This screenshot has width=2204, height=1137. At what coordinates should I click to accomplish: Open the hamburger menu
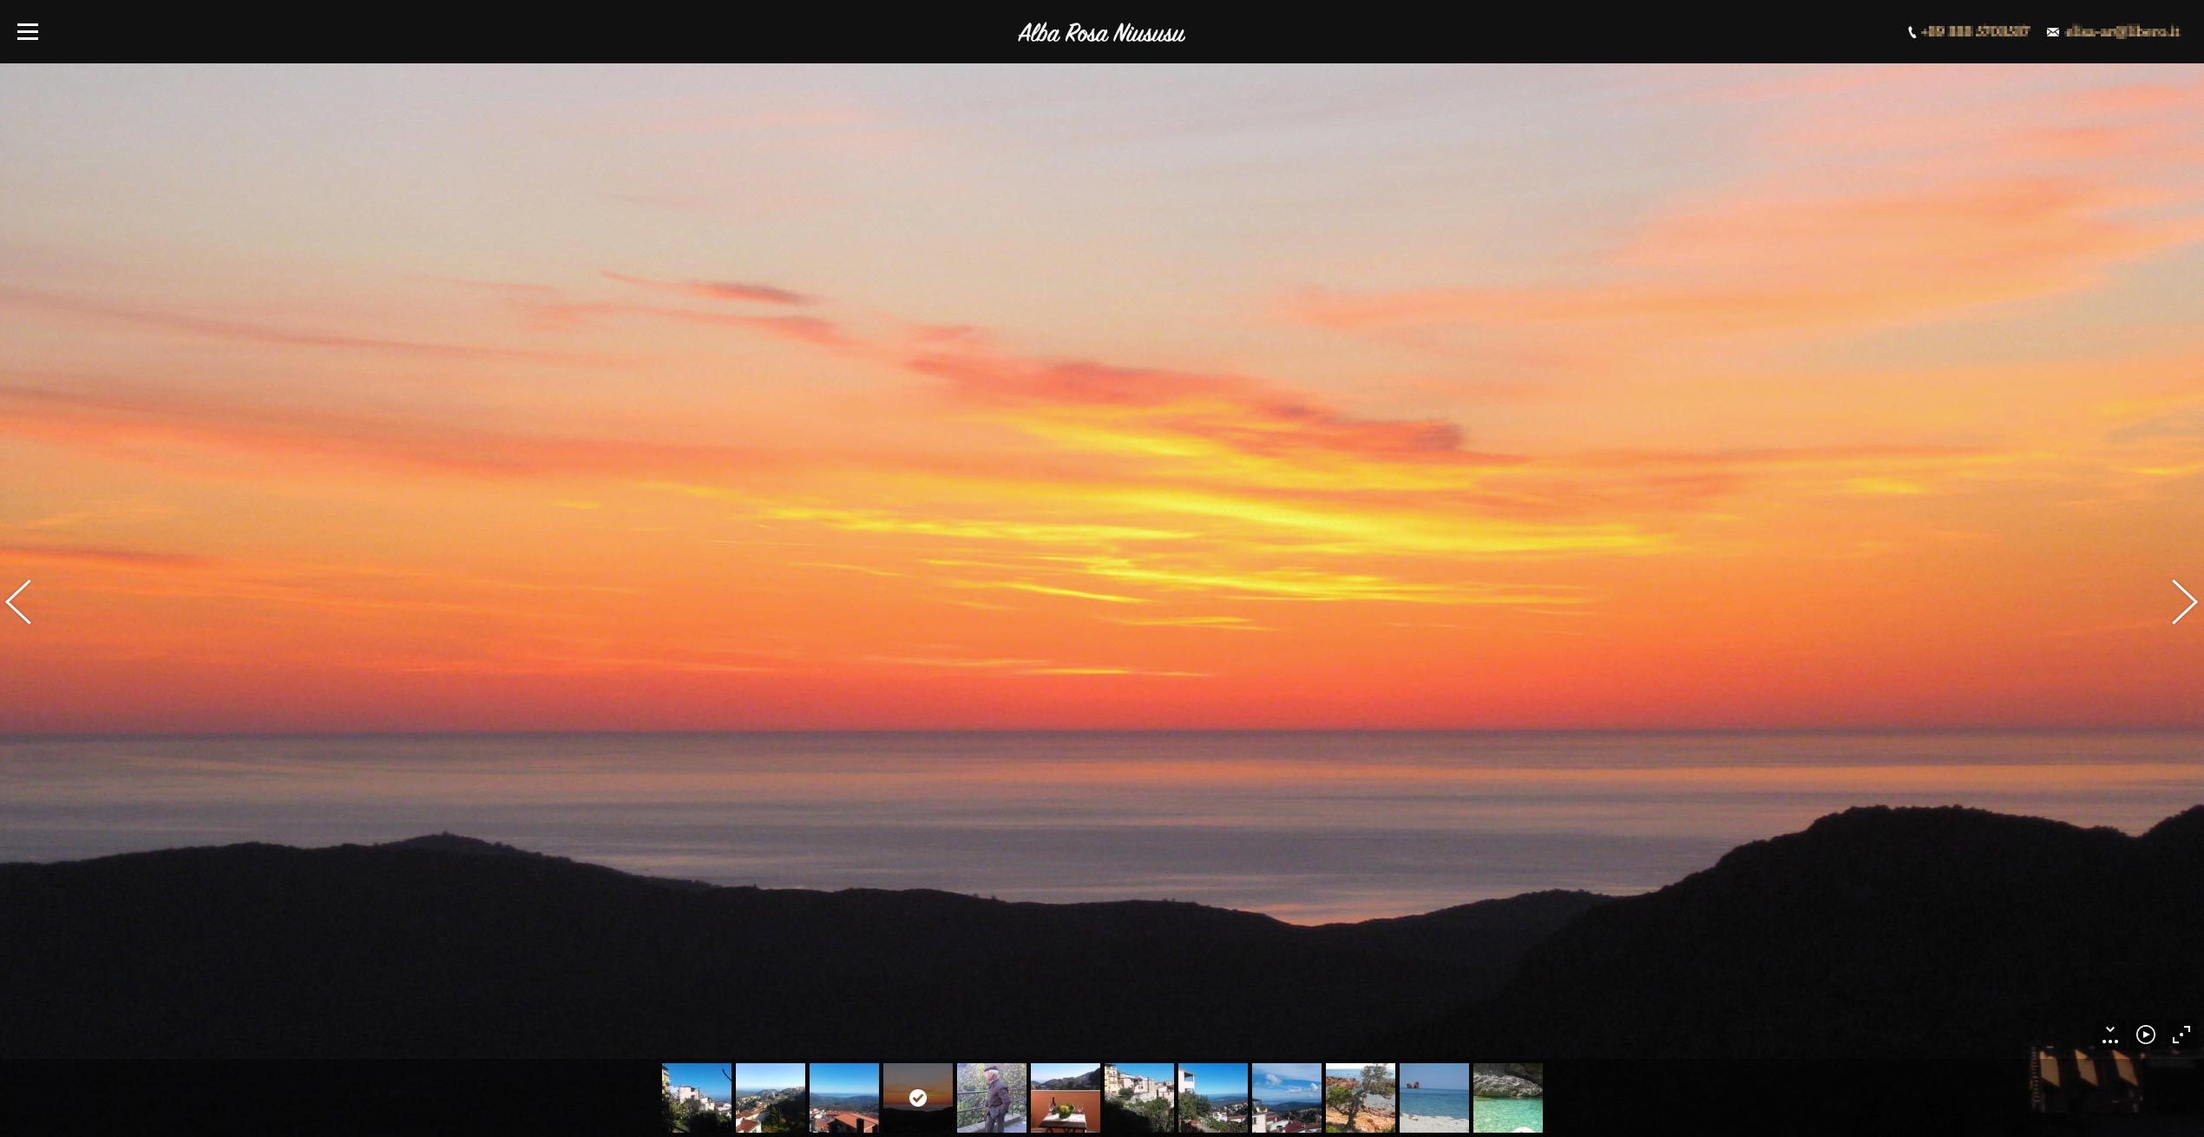pos(28,32)
